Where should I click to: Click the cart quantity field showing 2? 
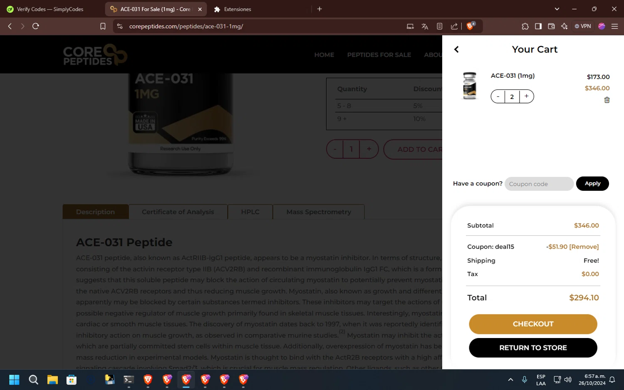(512, 96)
